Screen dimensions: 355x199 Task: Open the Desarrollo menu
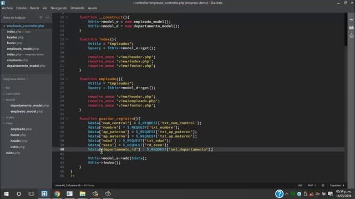pos(78,8)
